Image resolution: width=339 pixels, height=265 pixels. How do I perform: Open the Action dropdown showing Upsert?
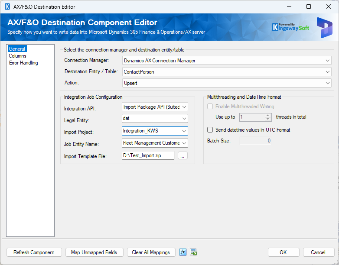227,83
